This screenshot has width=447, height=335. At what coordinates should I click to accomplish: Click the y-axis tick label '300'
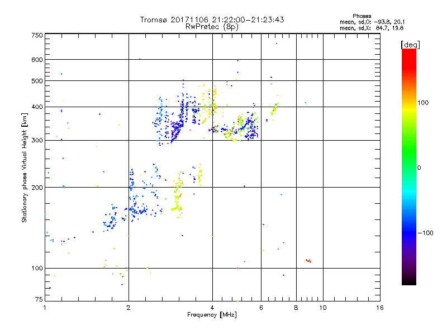coord(37,141)
